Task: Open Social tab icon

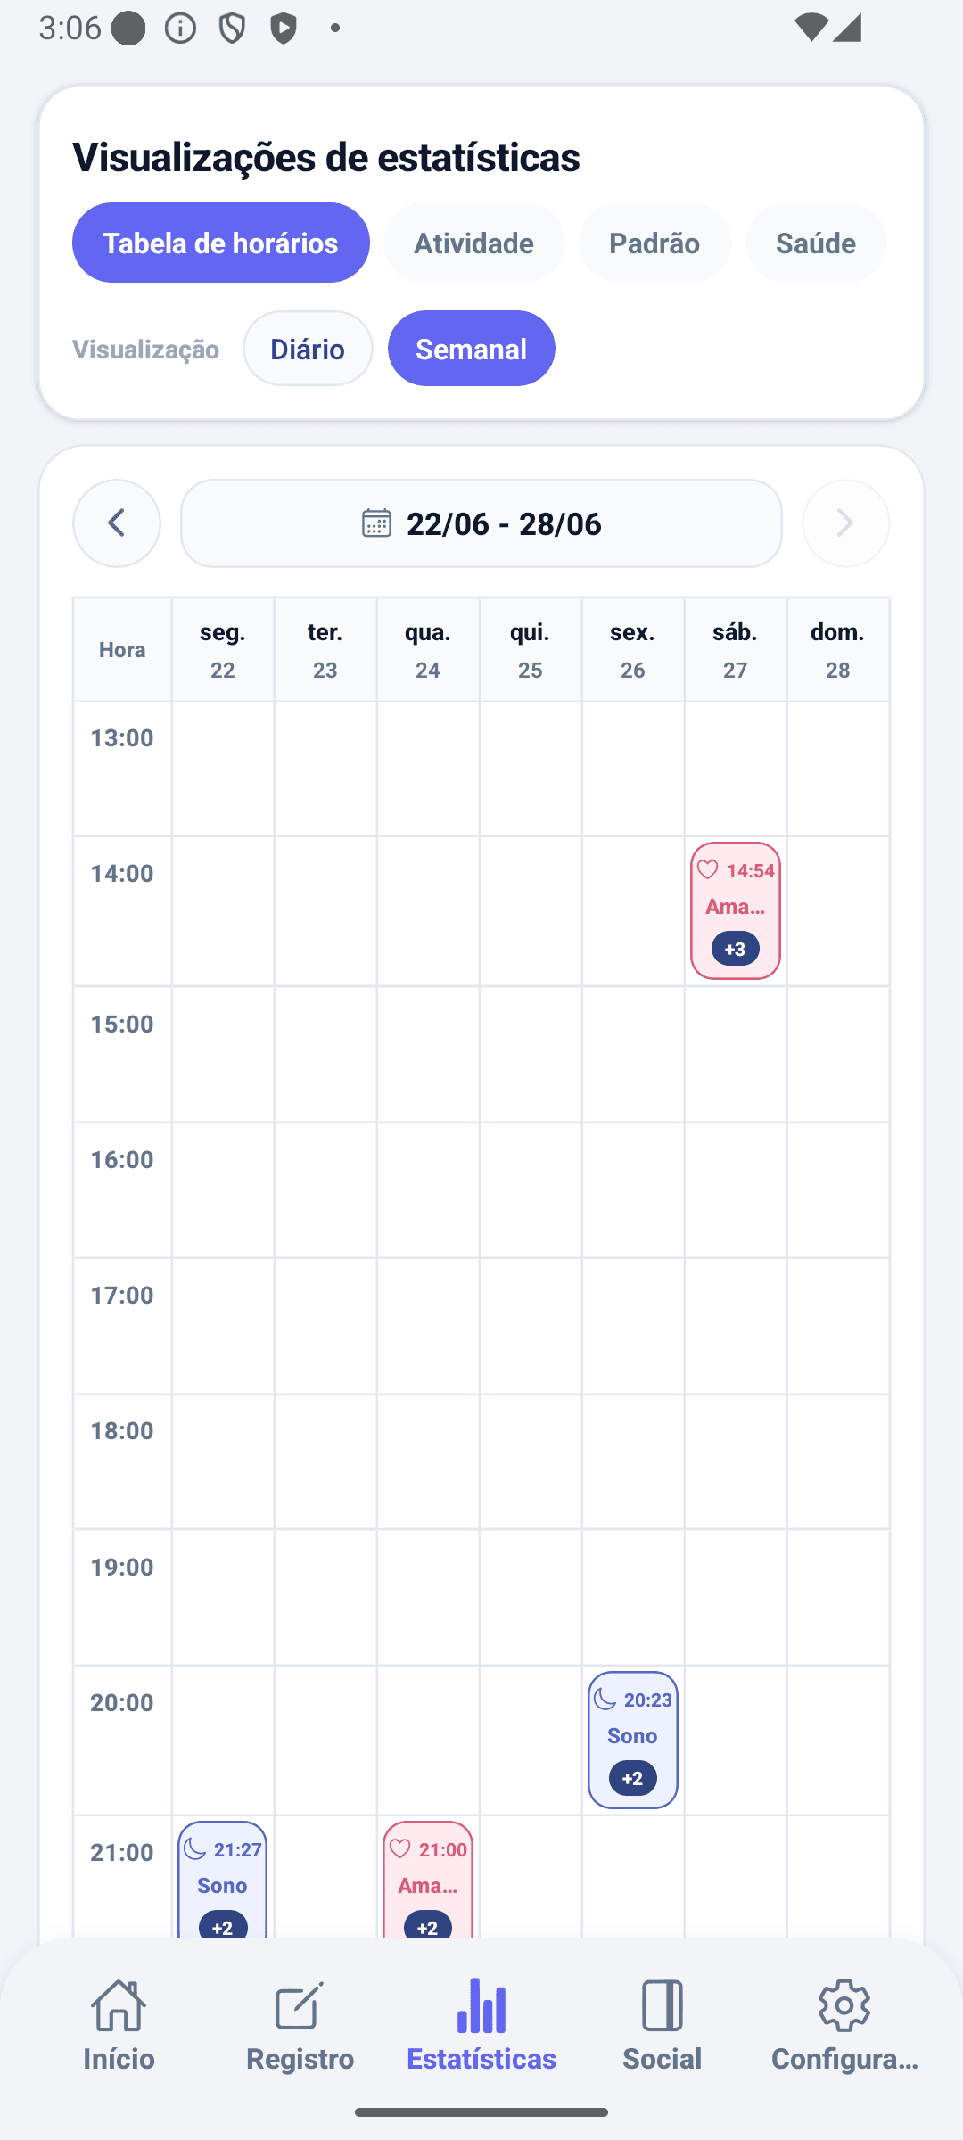Action: click(x=663, y=2005)
